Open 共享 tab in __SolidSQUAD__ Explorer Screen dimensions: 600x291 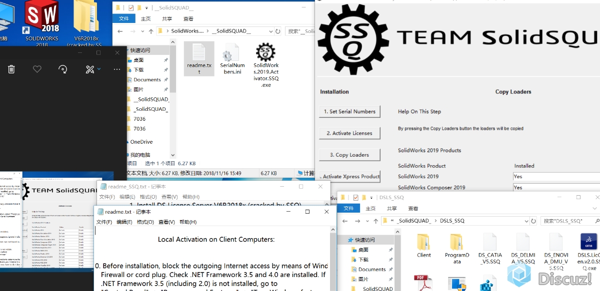coord(167,19)
